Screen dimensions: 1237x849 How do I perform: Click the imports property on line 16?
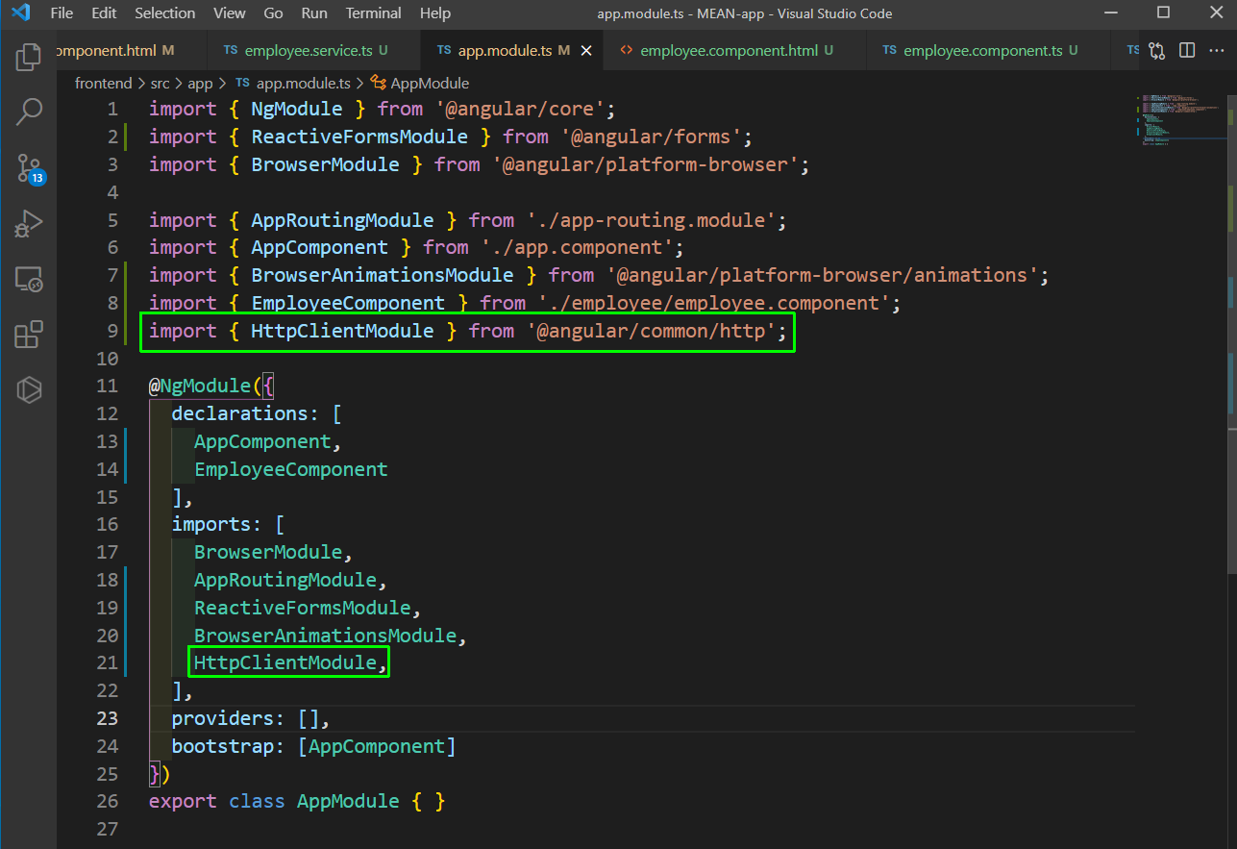click(x=211, y=524)
